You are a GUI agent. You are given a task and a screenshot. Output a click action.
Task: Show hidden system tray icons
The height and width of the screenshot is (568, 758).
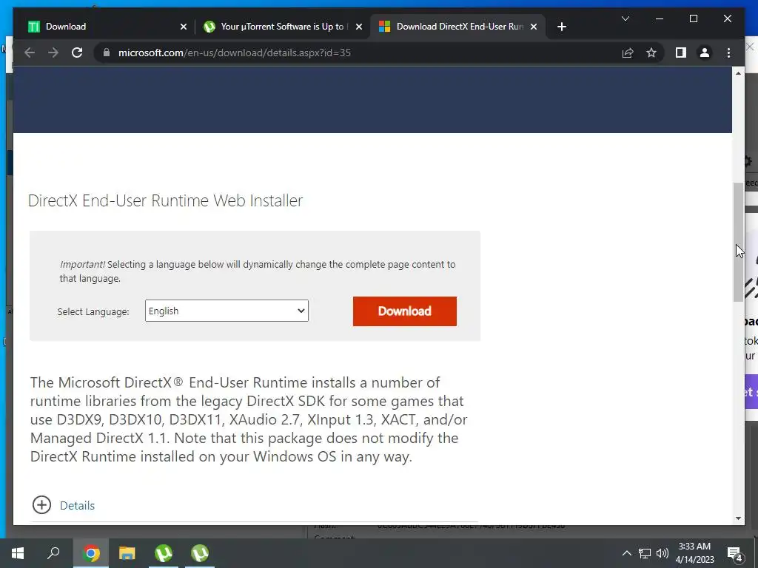pos(626,553)
